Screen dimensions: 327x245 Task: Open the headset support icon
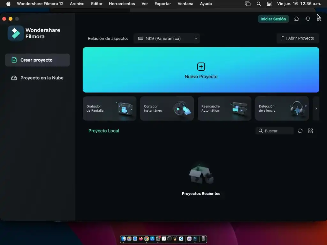coord(308,19)
